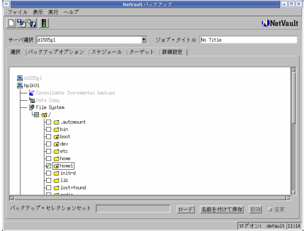Screen dimensions: 304x231
Task: Click the ロード button
Action: click(x=185, y=209)
